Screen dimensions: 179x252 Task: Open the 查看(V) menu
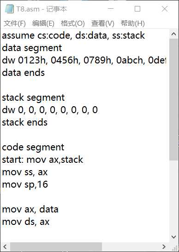pyautogui.click(x=103, y=23)
